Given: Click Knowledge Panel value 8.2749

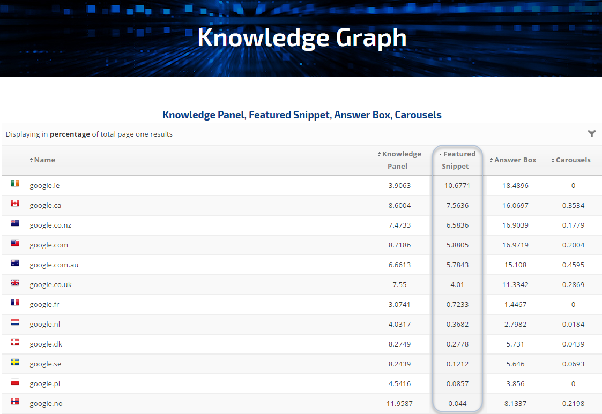Looking at the screenshot, I should pyautogui.click(x=400, y=344).
